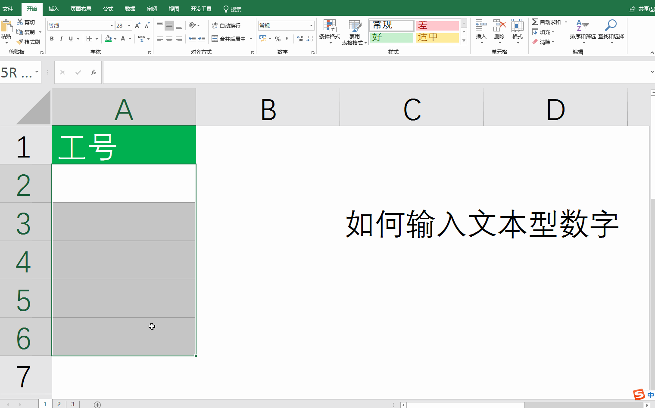
Task: Apply accounting number format
Action: (263, 39)
